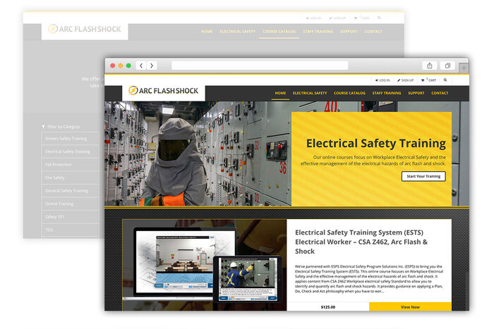Select Online Training category filter
Image resolution: width=494 pixels, height=329 pixels.
[x=70, y=204]
